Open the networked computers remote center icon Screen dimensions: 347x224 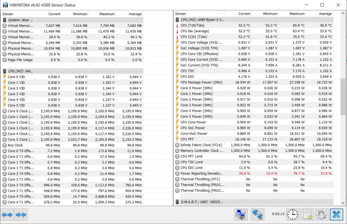[257, 214]
